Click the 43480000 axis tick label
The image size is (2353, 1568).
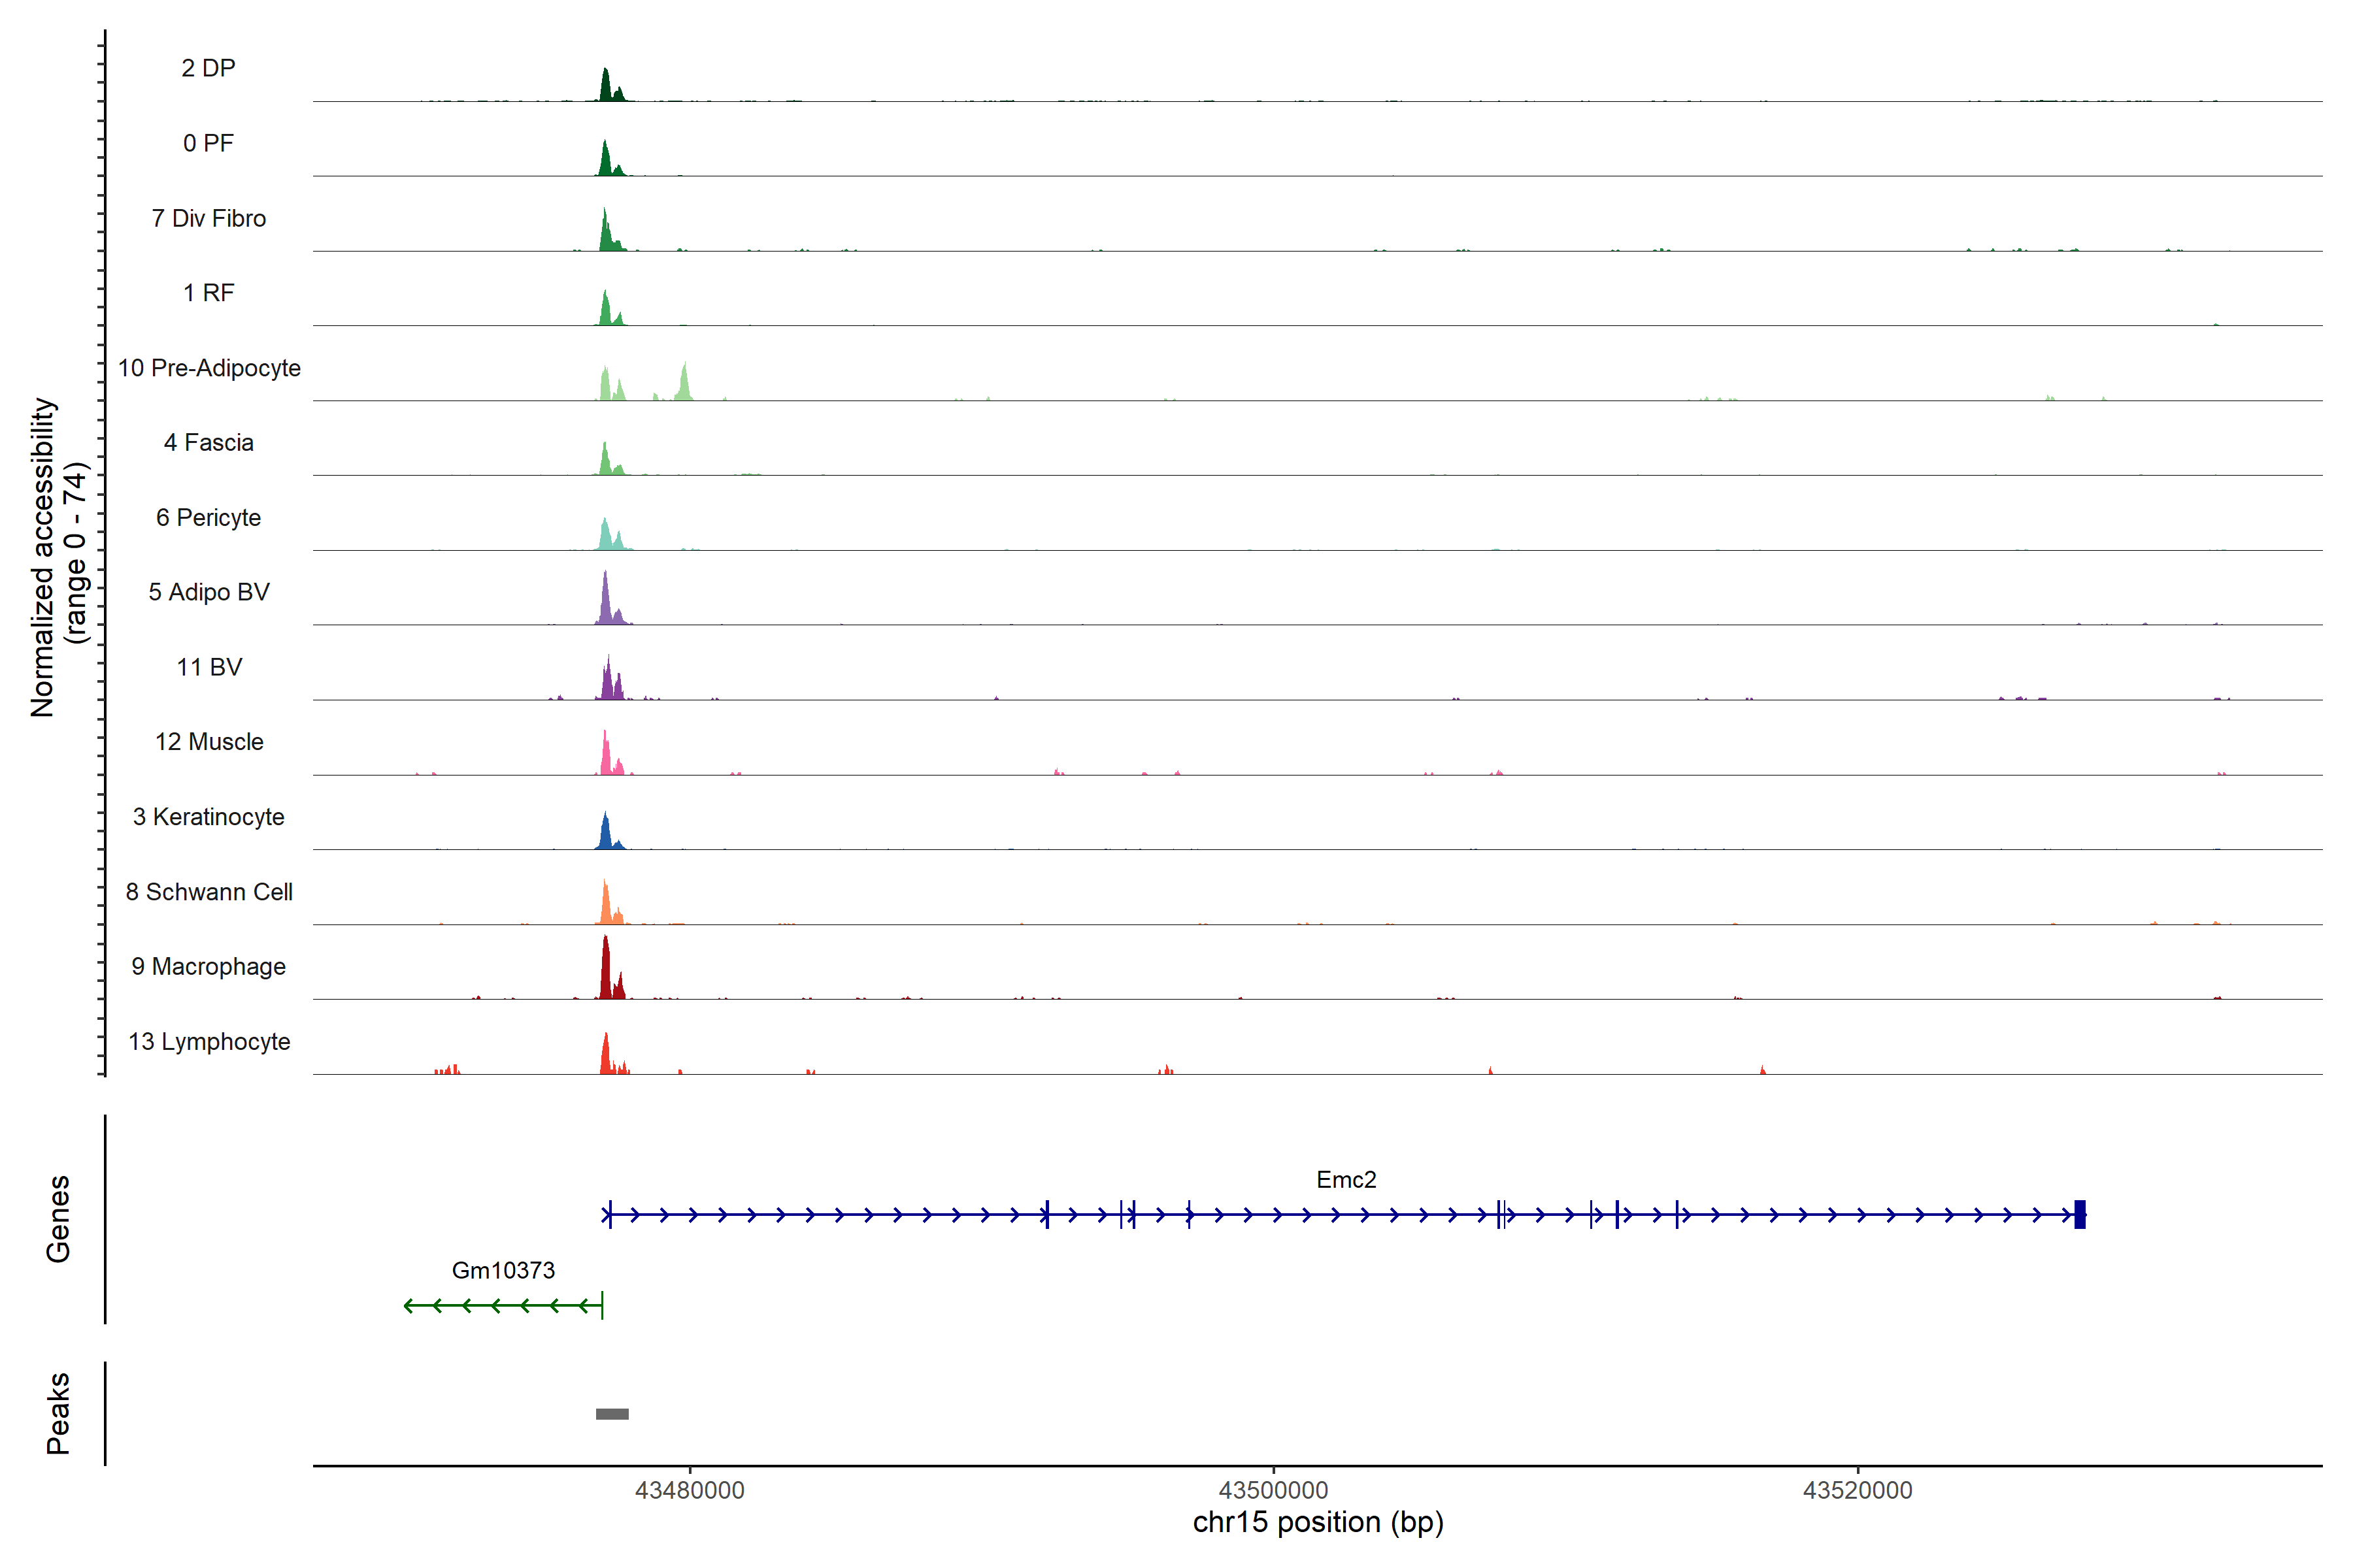click(x=690, y=1490)
